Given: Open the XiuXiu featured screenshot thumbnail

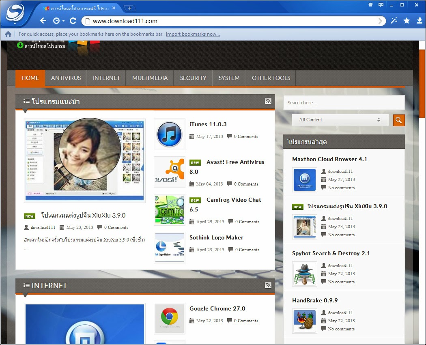Looking at the screenshot, I should 85,160.
